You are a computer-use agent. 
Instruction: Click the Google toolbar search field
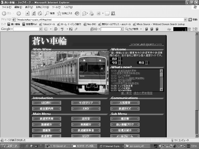[x=26, y=29]
